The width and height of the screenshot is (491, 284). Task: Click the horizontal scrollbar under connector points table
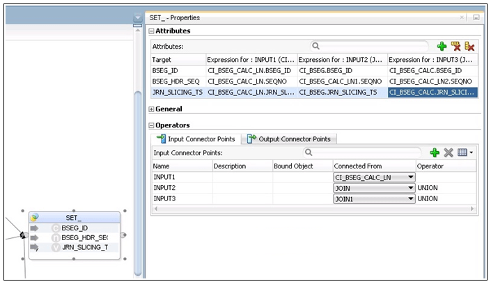pos(314,209)
